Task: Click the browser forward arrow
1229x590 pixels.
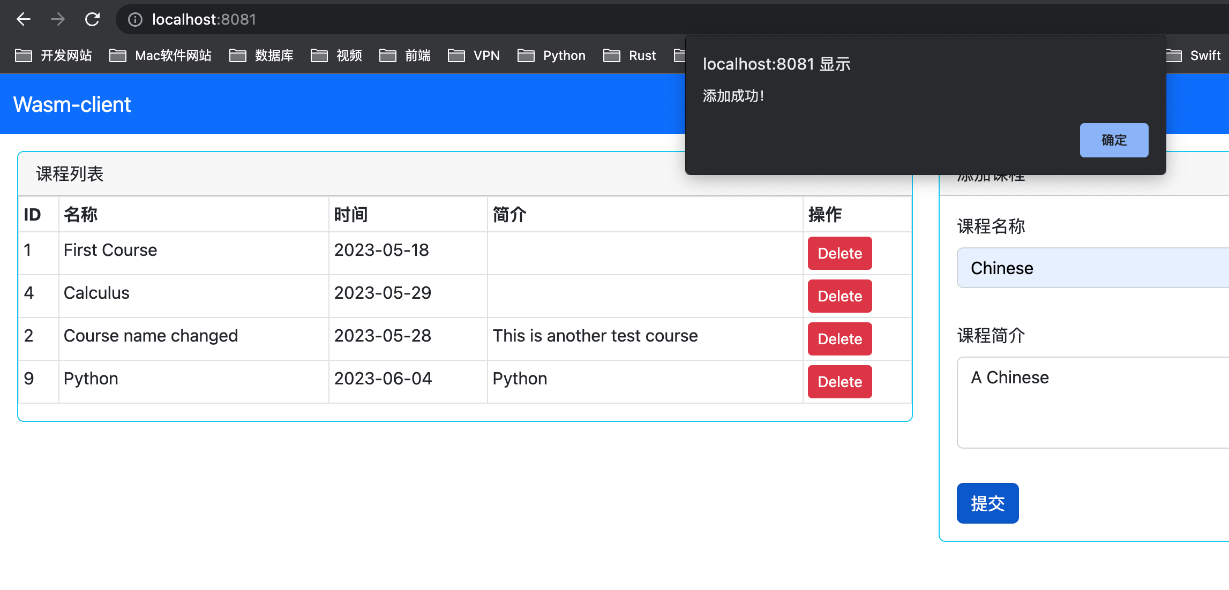Action: pyautogui.click(x=58, y=20)
